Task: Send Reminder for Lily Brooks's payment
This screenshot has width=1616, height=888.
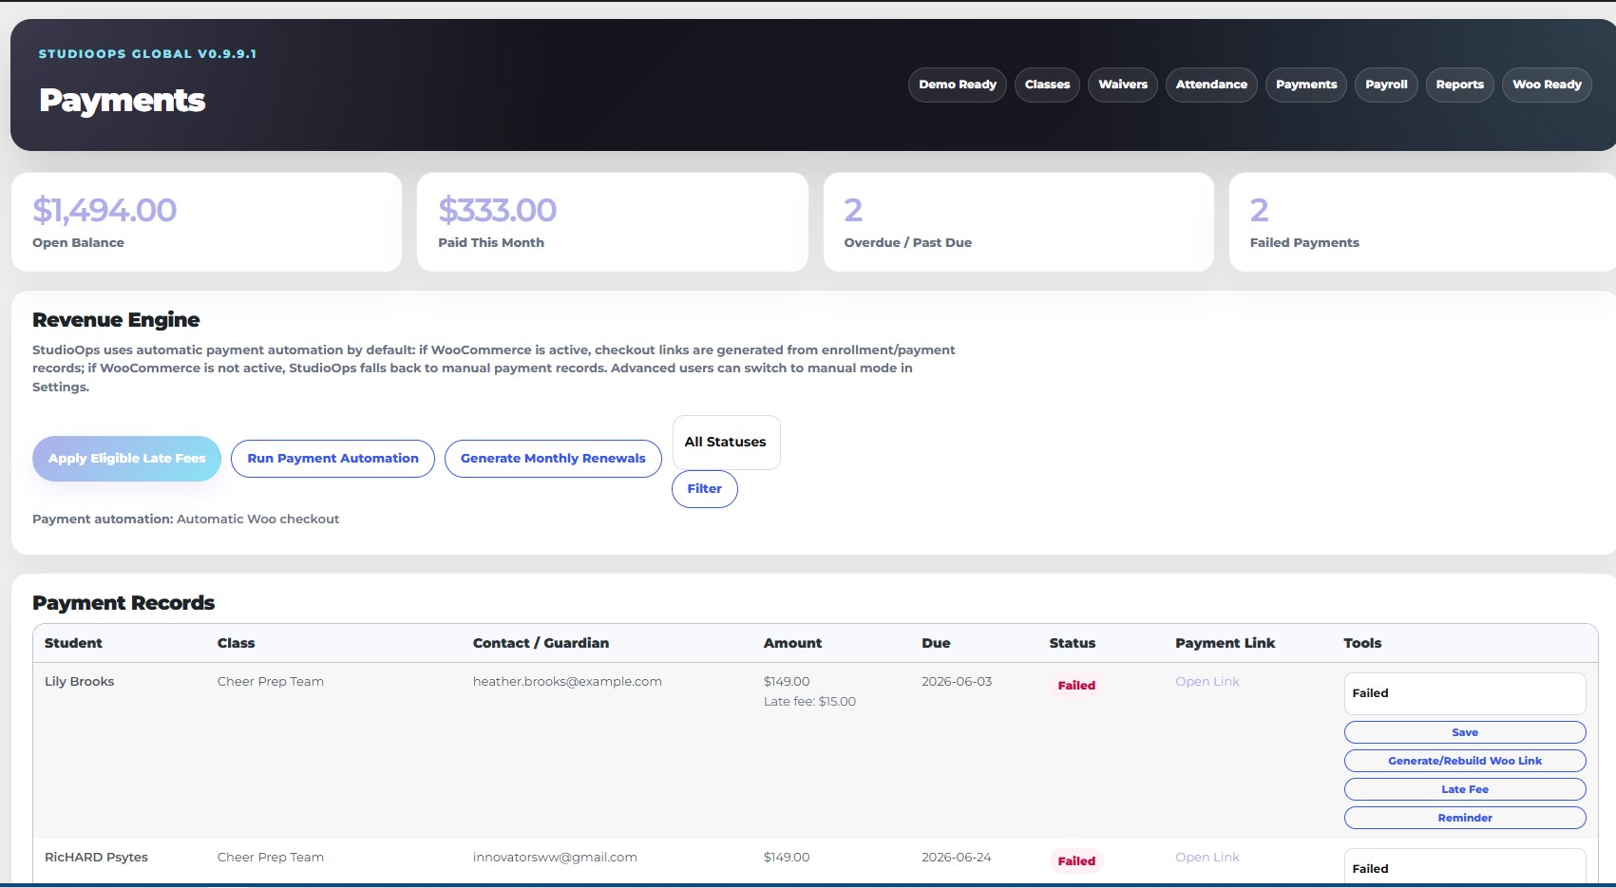Action: (x=1464, y=818)
